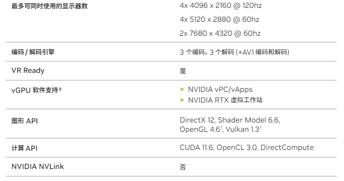Click the 4x 5120 x 2880 @ 60hz line
This screenshot has height=181, width=344.
pos(220,19)
